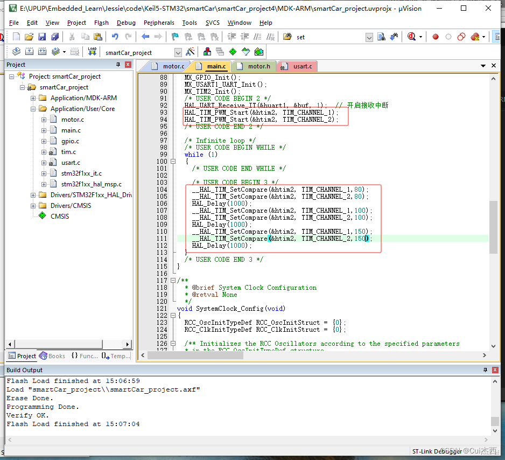Click the editor scroll up arrow
This screenshot has width=505, height=460.
[x=493, y=79]
